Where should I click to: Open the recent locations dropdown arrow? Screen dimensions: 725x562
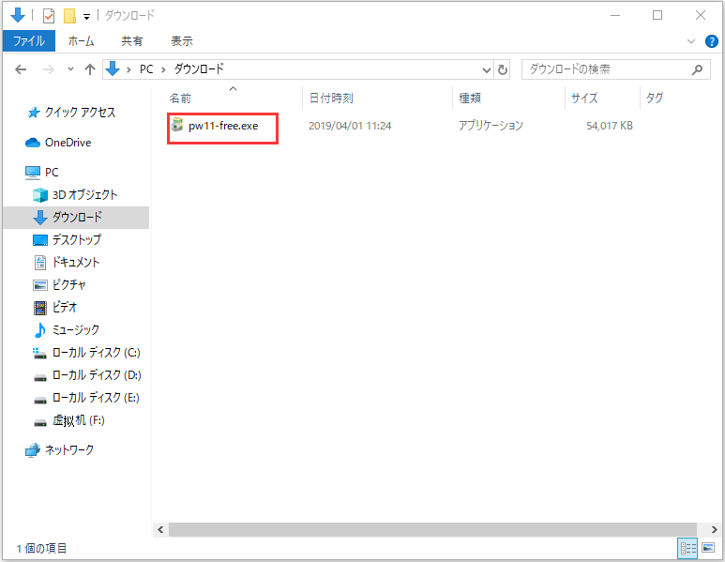tap(70, 69)
